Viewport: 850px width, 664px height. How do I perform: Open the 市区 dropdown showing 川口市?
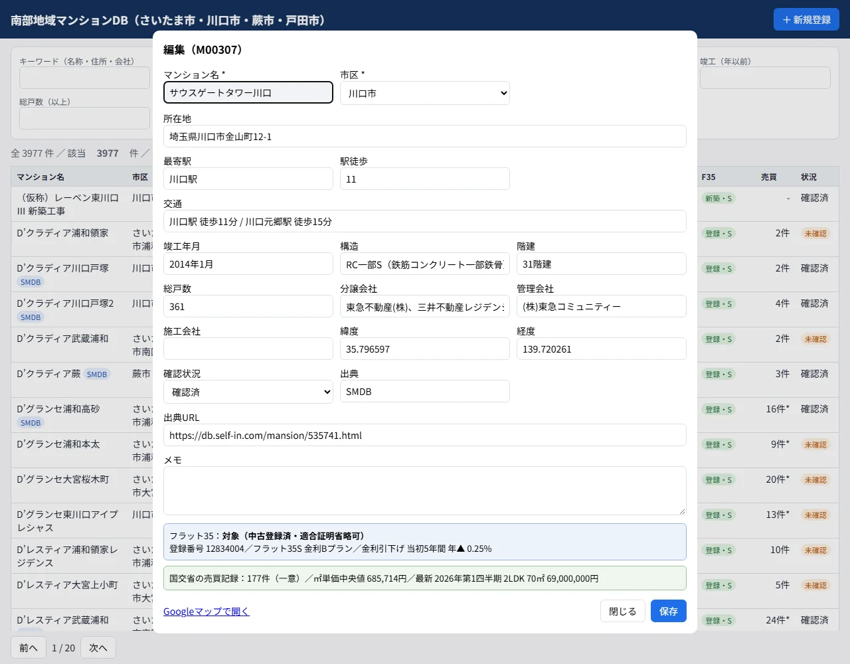[x=425, y=93]
